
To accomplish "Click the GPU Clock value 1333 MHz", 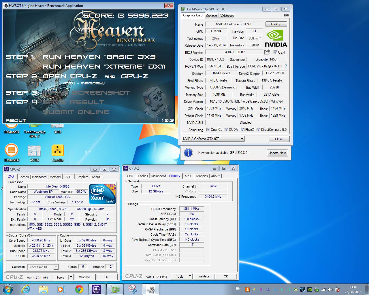I will (x=214, y=108).
